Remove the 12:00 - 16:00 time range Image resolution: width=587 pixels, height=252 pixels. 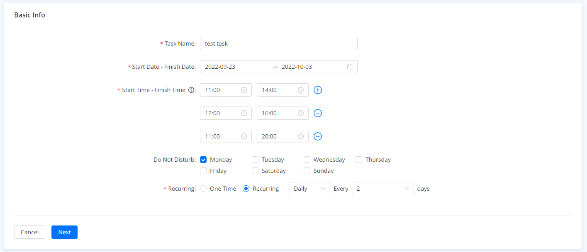click(x=318, y=113)
